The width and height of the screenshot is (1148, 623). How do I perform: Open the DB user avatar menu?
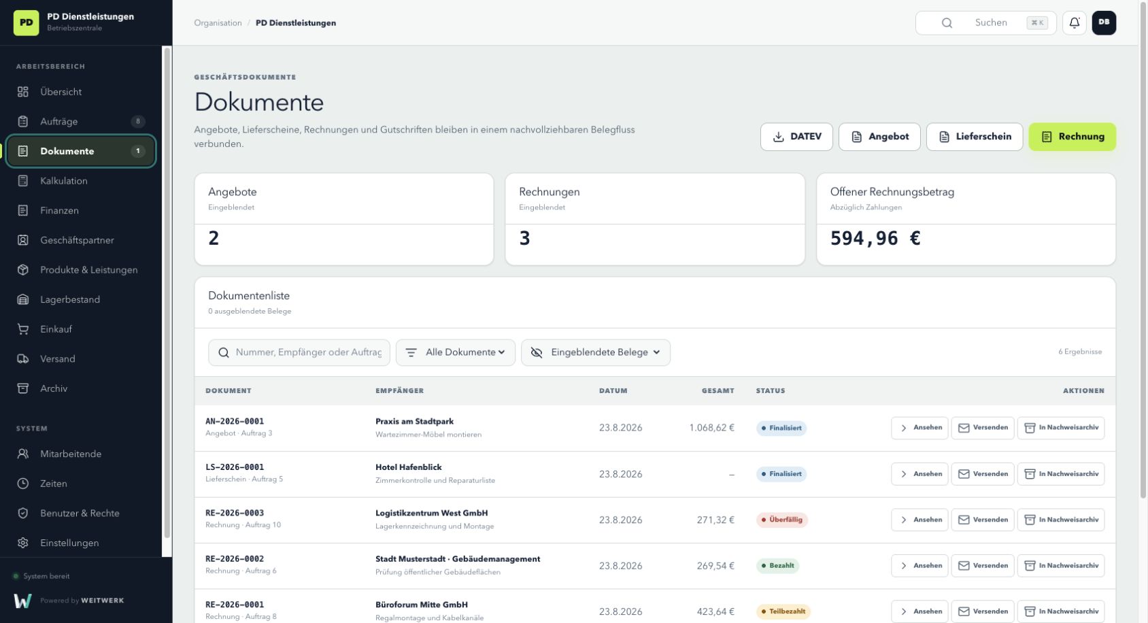point(1104,22)
